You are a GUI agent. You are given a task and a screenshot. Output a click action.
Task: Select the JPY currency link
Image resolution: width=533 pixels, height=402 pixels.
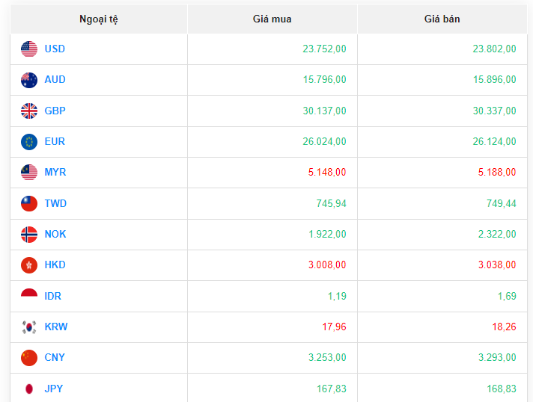click(54, 389)
